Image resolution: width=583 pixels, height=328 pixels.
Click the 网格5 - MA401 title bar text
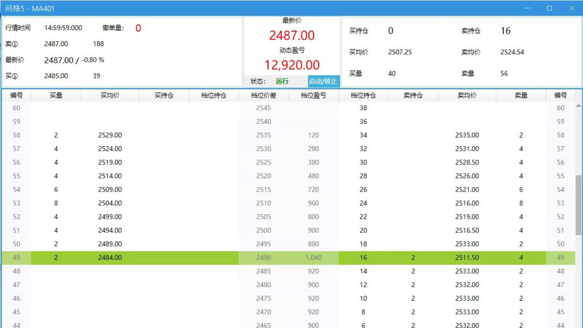pos(29,8)
